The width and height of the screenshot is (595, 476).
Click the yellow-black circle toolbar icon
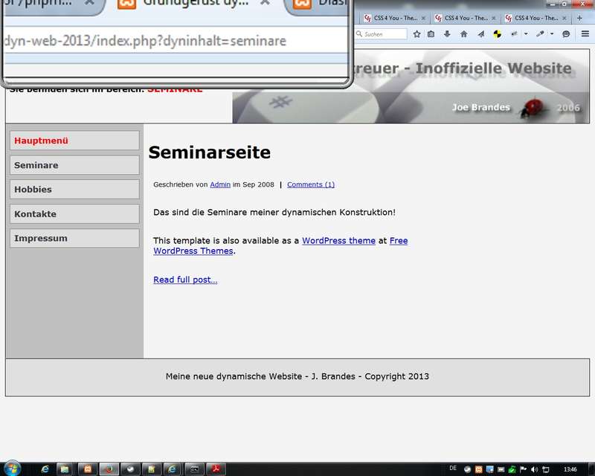point(497,34)
